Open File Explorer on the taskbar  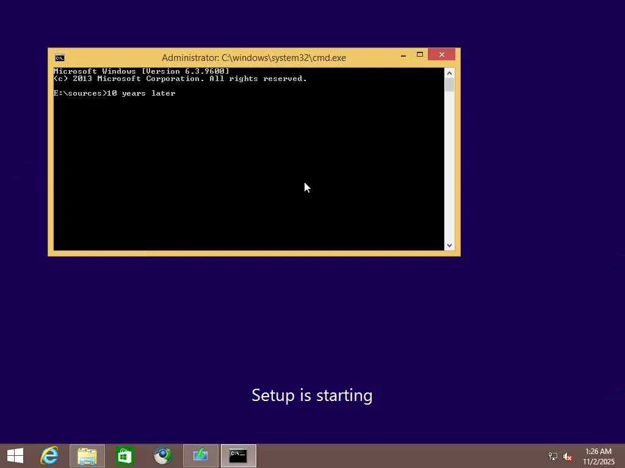[87, 456]
